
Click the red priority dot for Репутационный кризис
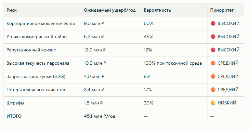(213, 50)
